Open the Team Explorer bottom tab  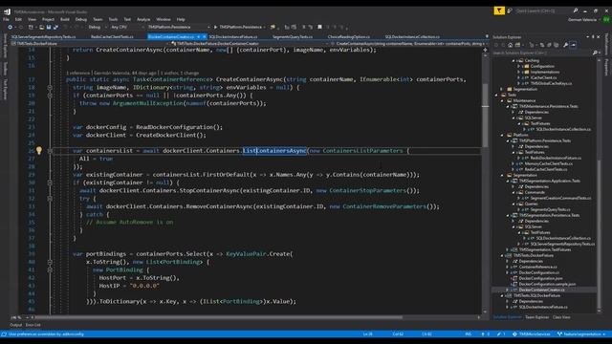[536, 317]
